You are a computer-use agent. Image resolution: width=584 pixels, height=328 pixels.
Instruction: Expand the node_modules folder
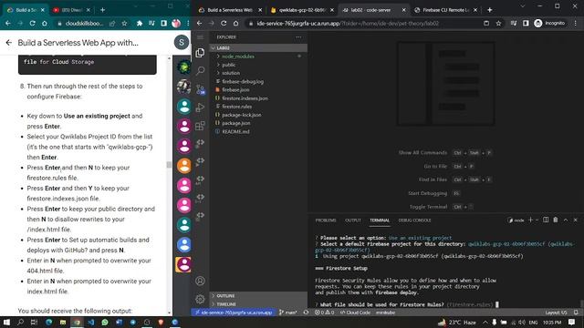pos(238,56)
